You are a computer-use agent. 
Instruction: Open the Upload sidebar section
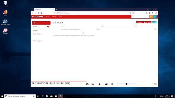(x=35, y=30)
